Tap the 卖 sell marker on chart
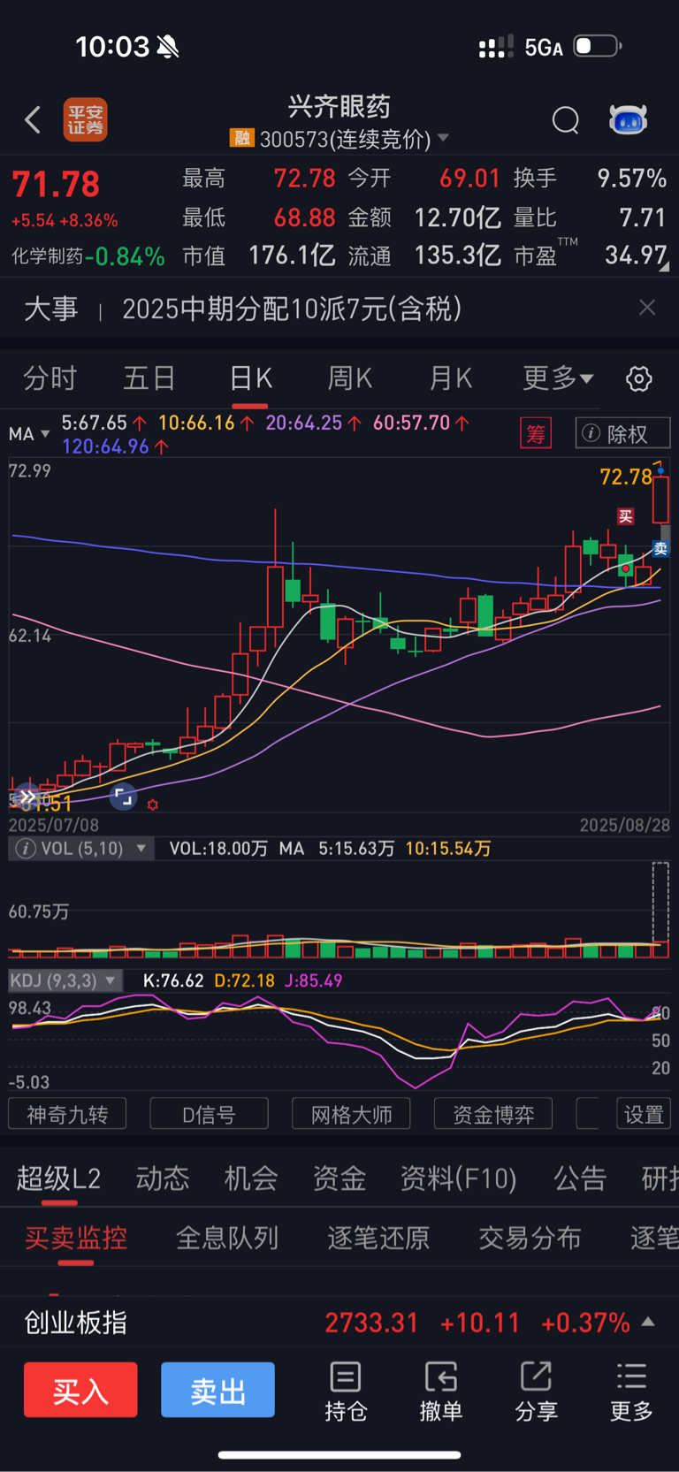 pyautogui.click(x=660, y=549)
